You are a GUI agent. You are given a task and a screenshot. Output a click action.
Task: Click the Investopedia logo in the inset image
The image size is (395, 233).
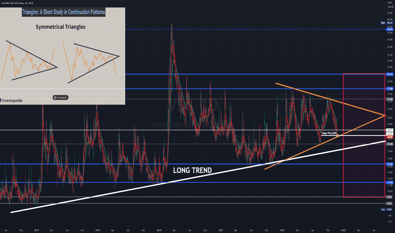pos(11,100)
